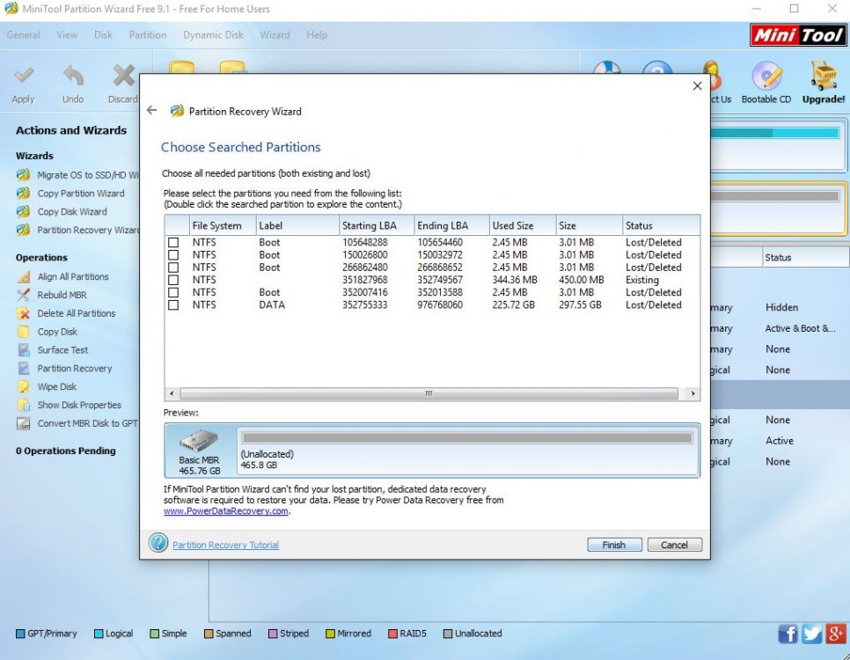850x660 pixels.
Task: Open the Partition menu
Action: 147,35
